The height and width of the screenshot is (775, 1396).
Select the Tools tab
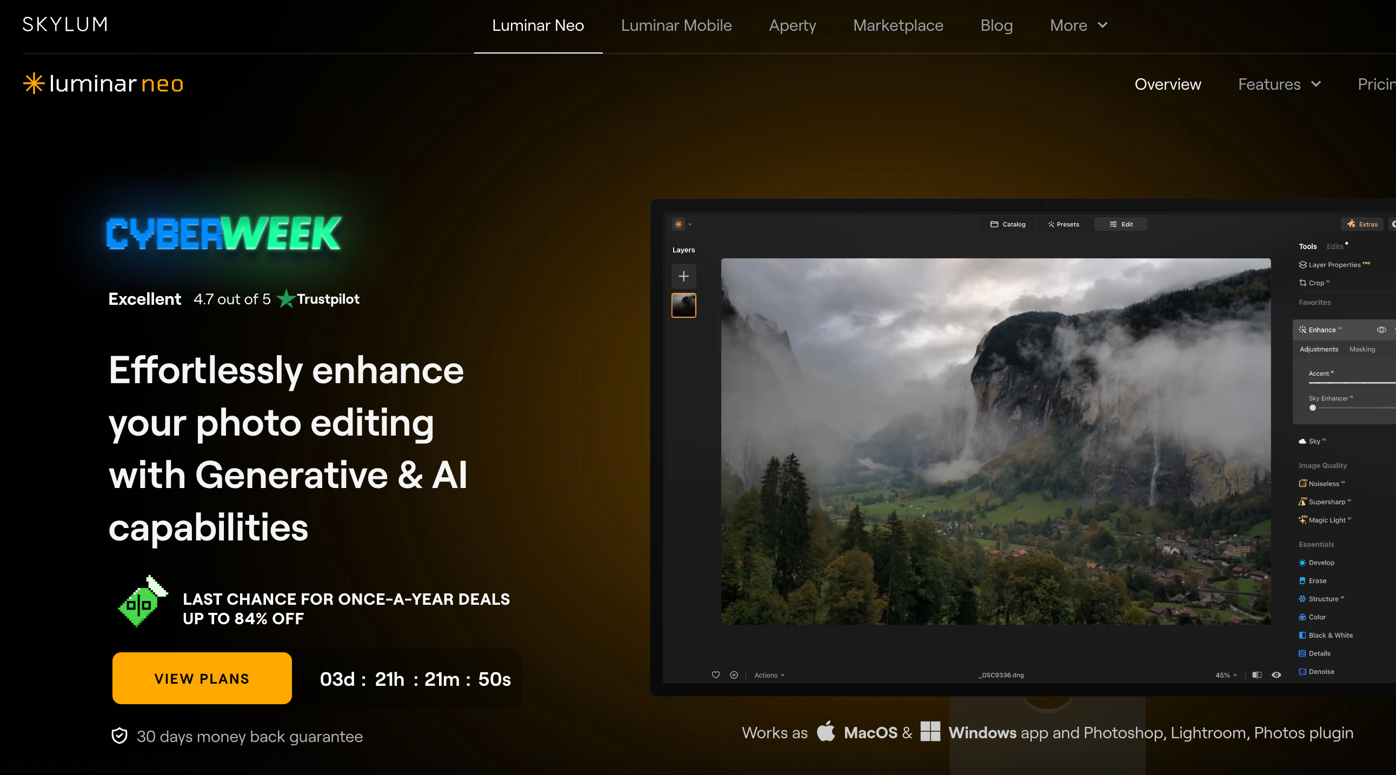pyautogui.click(x=1307, y=246)
